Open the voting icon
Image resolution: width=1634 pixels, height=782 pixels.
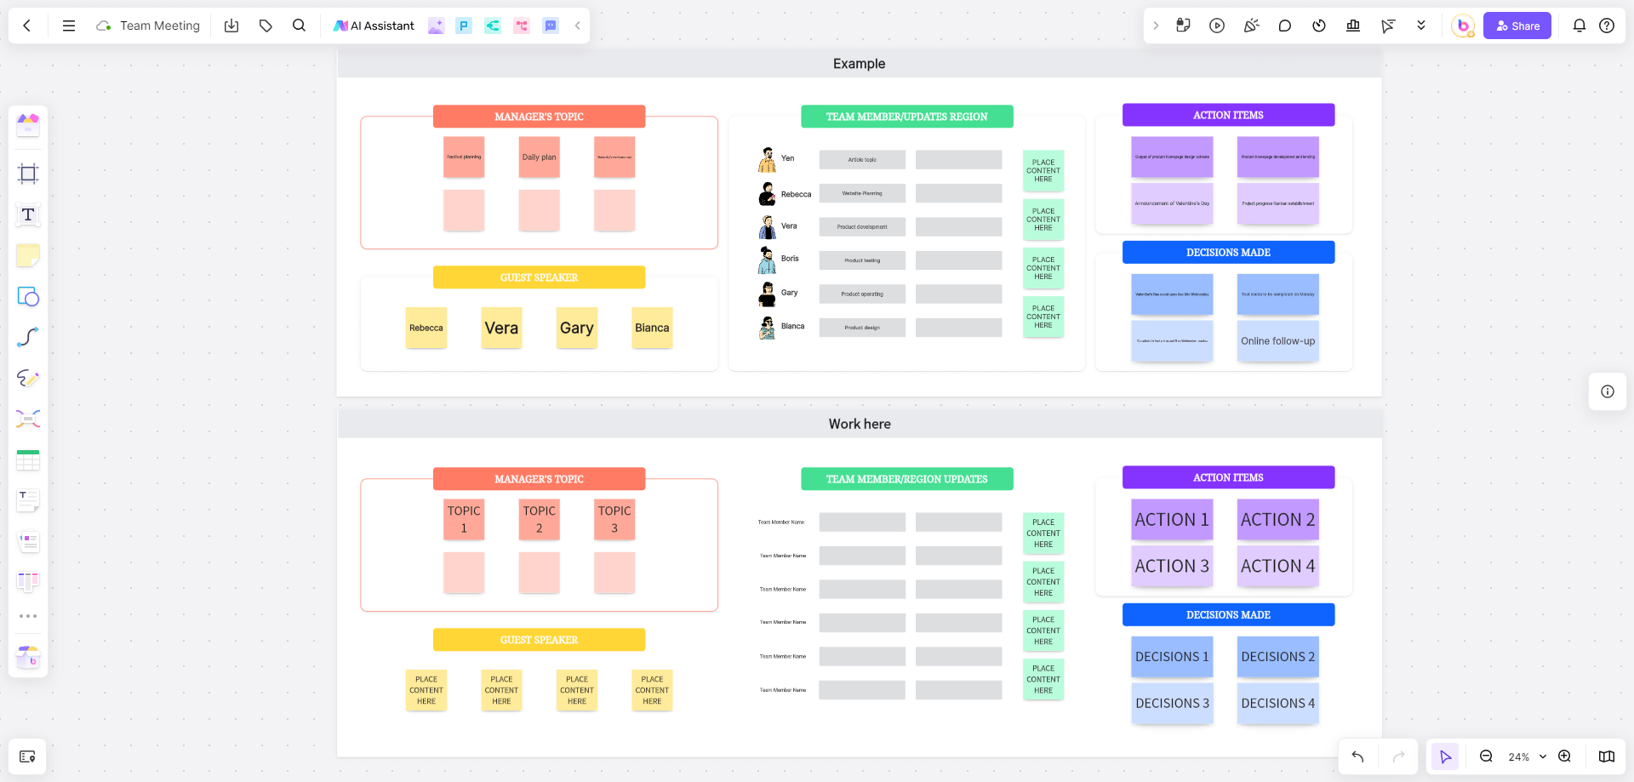point(1353,26)
